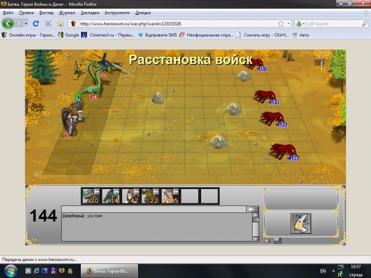Open the Авто bookmark
Image resolution: width=371 pixels, height=278 pixels.
[301, 35]
